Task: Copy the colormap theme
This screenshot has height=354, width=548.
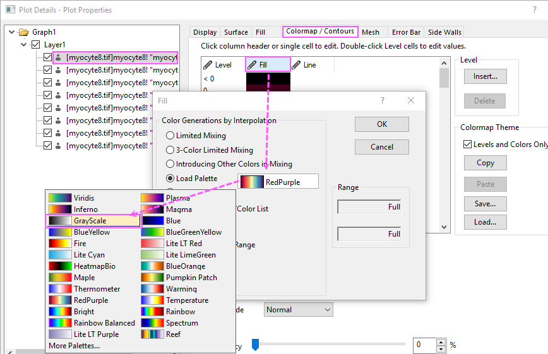Action: pyautogui.click(x=485, y=163)
